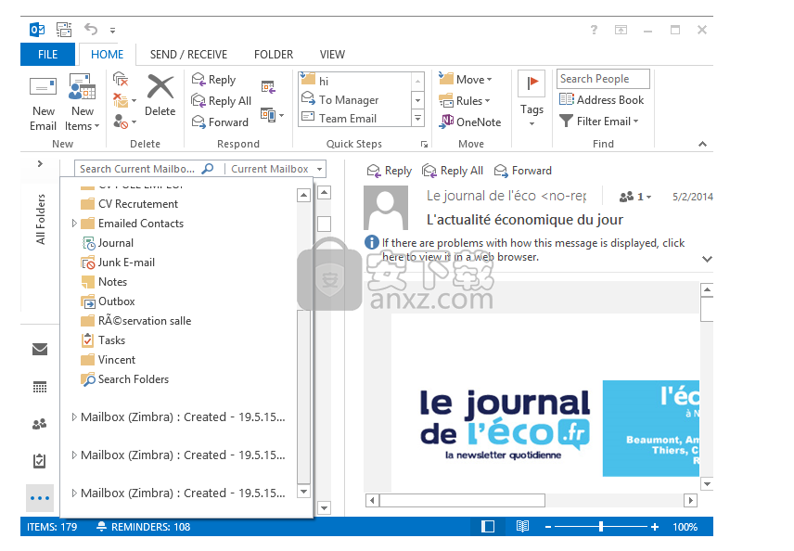The width and height of the screenshot is (794, 551).
Task: Click the zoom out minus button
Action: coord(548,527)
